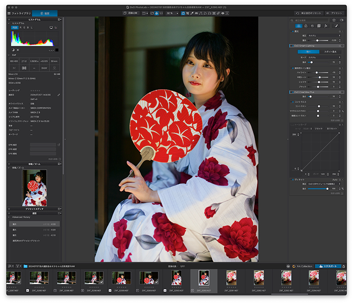
Task: Click the Red-eye tool icon
Action: (223, 13)
